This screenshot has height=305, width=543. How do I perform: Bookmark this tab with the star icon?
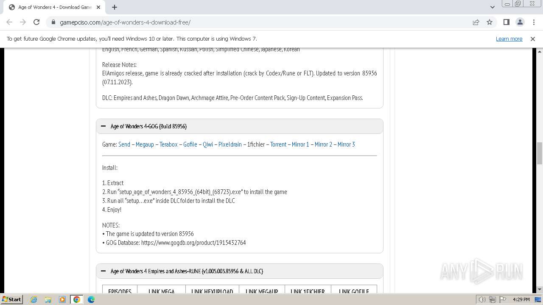click(x=490, y=22)
